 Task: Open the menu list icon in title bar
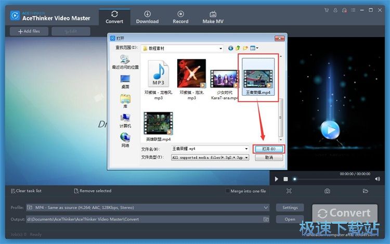[353, 10]
